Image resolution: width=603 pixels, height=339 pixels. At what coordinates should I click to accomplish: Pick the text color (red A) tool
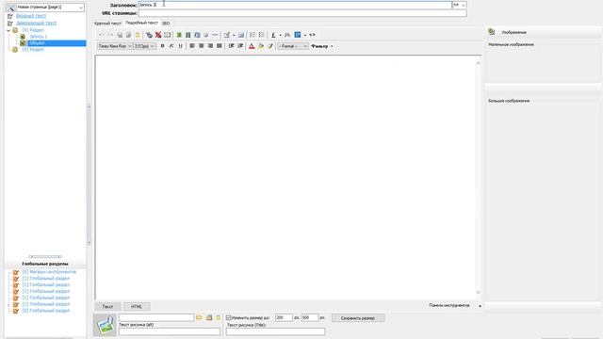pyautogui.click(x=252, y=46)
